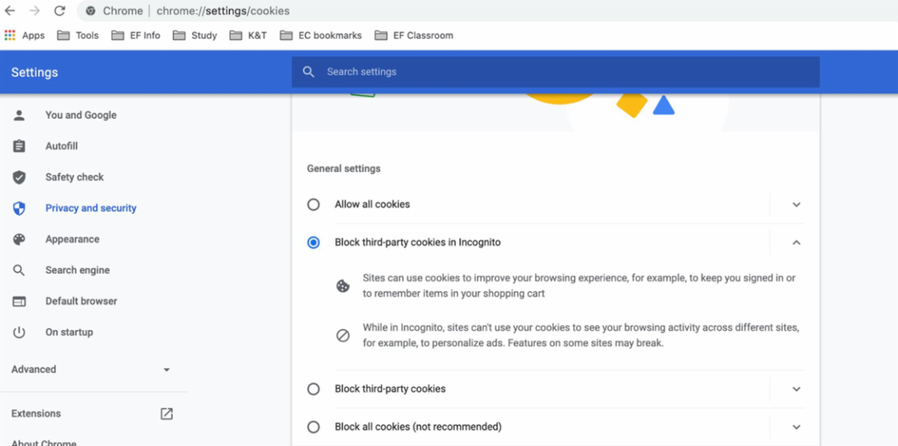898x446 pixels.
Task: Click the Appearance palette icon
Action: coord(19,239)
